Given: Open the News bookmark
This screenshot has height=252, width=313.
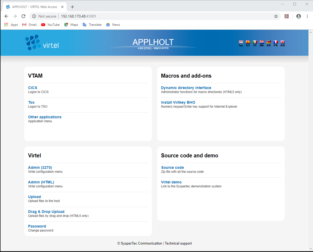Looking at the screenshot, I should [113, 24].
